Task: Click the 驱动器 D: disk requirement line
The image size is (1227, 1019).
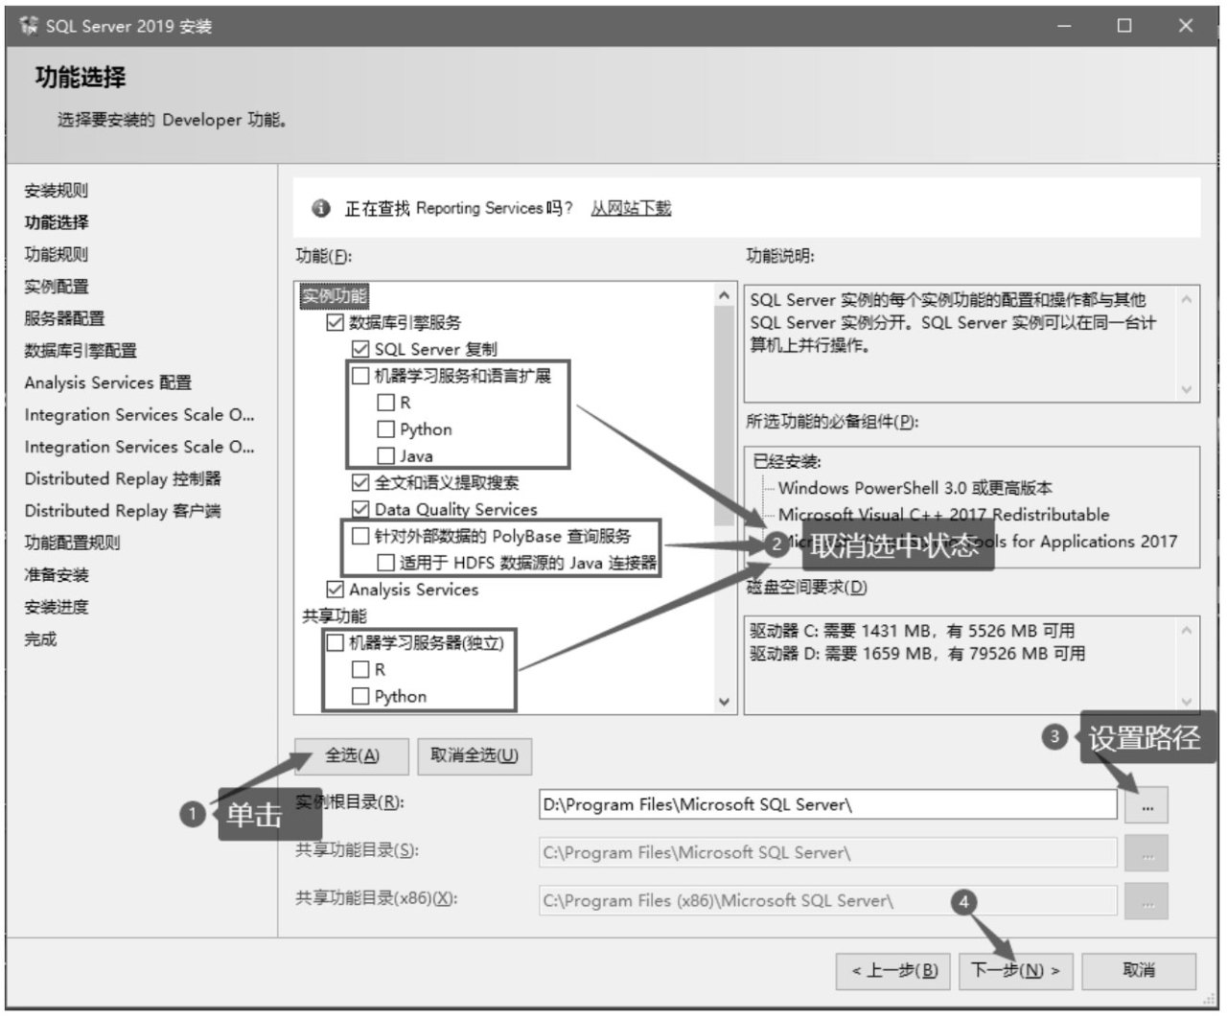Action: click(x=917, y=654)
